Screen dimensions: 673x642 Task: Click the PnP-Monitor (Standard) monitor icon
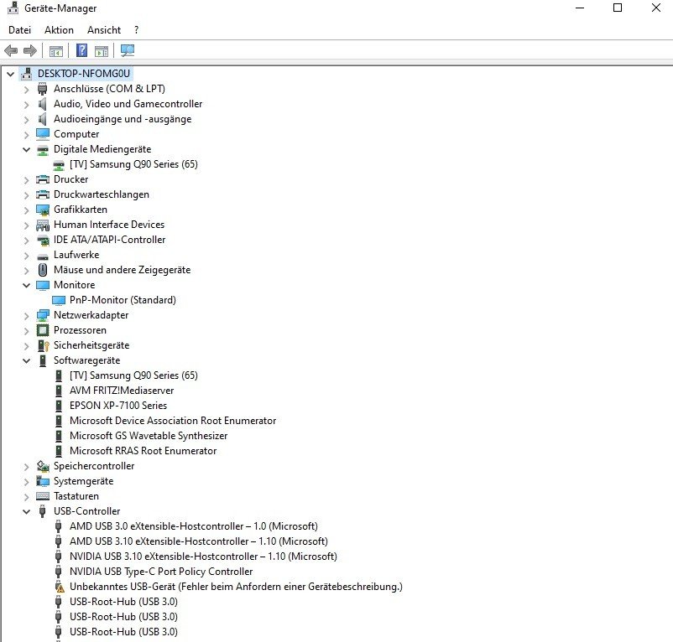59,300
